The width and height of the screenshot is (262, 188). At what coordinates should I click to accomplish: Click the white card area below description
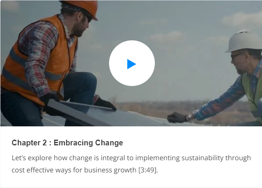tap(131, 181)
